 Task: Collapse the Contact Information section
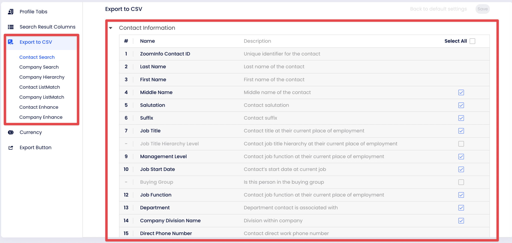[110, 28]
